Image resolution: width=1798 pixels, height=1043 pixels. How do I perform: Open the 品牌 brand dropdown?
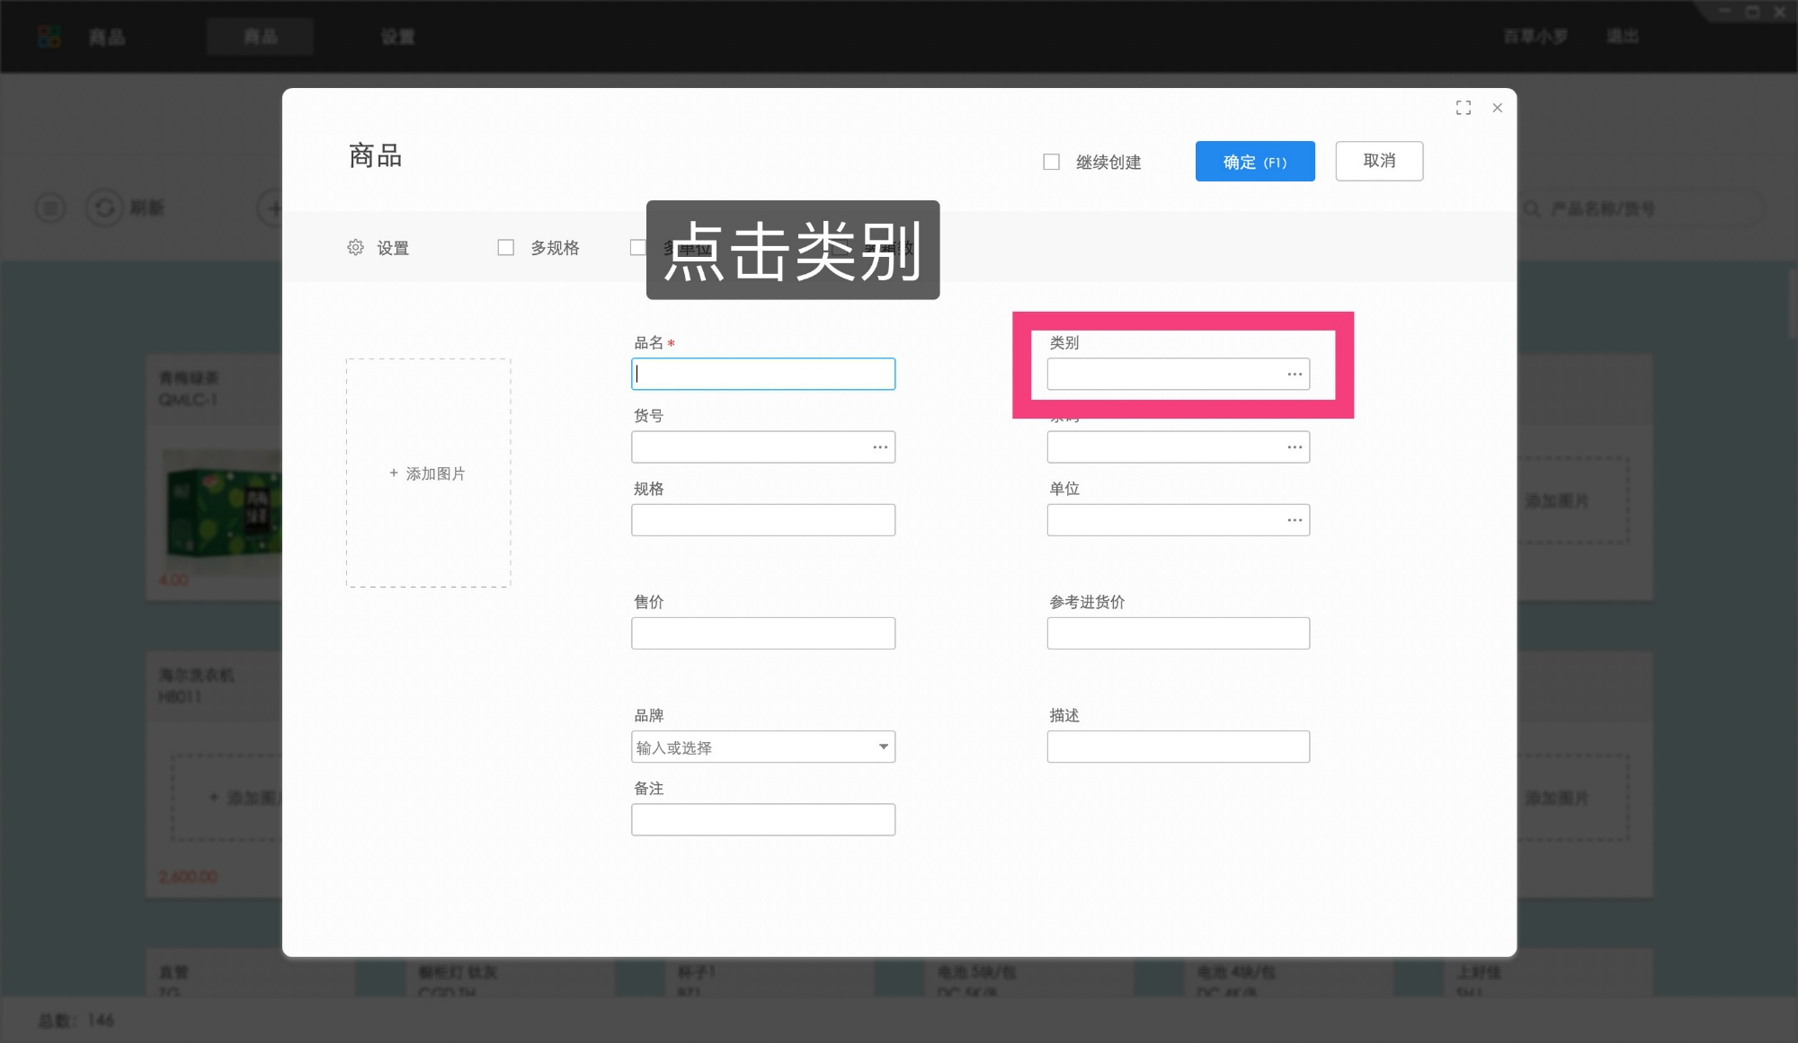pos(882,747)
